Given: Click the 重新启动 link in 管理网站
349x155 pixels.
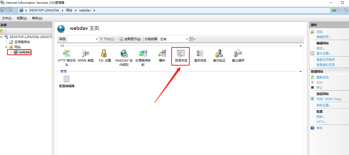Looking at the screenshot, I should (323, 77).
